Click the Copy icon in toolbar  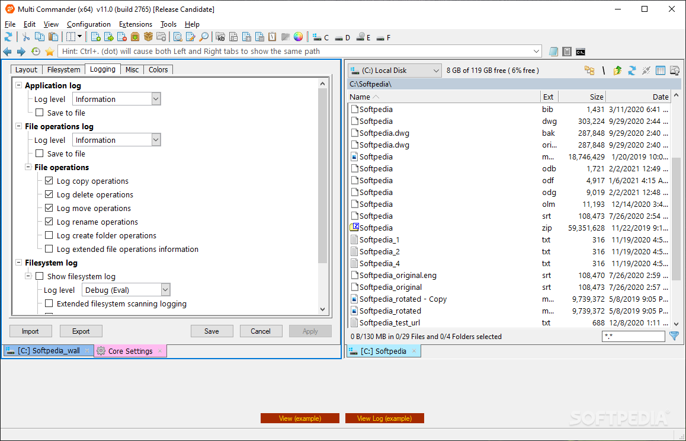click(39, 37)
